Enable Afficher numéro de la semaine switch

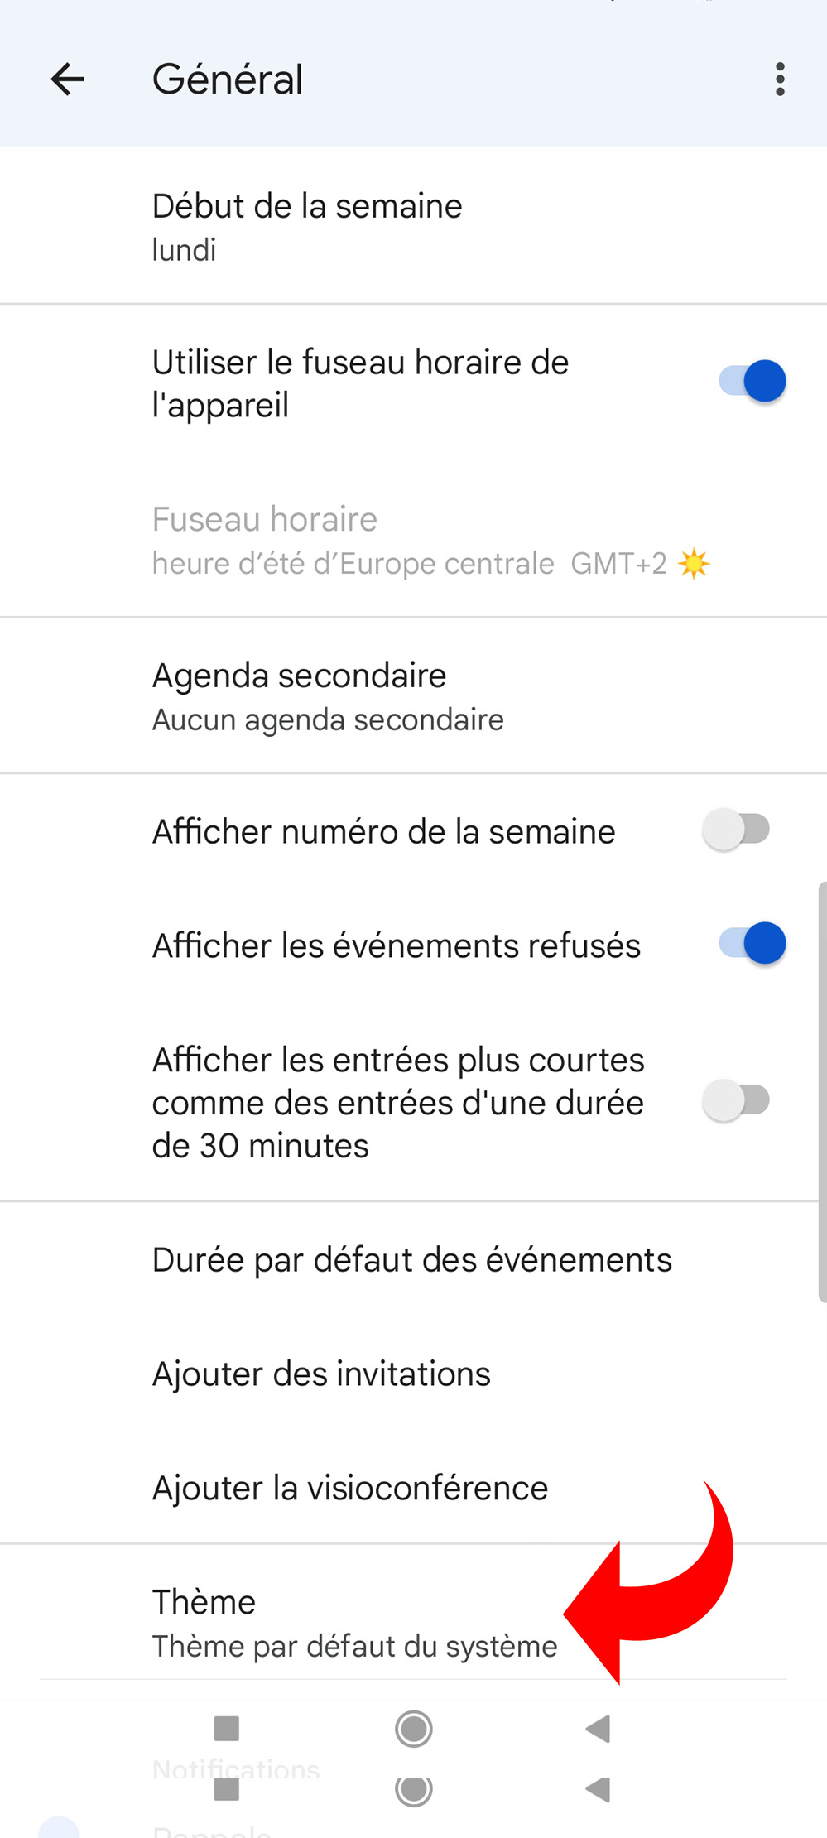[x=736, y=830]
